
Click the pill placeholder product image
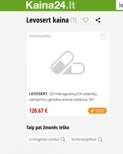(68, 63)
